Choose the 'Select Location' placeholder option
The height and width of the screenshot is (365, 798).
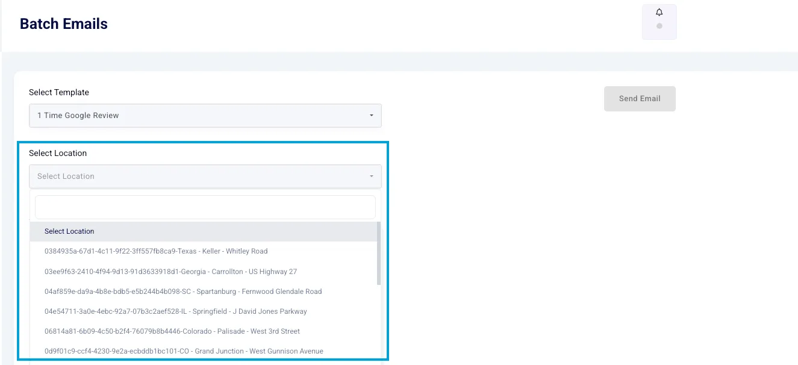click(x=204, y=231)
